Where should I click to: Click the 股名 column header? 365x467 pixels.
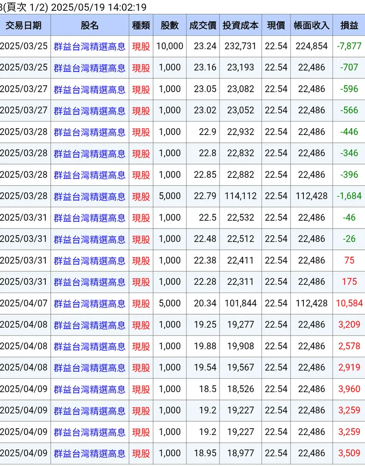pyautogui.click(x=89, y=25)
